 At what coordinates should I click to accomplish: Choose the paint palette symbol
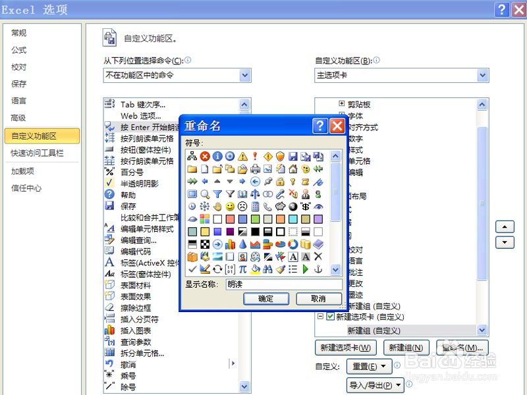(x=306, y=169)
